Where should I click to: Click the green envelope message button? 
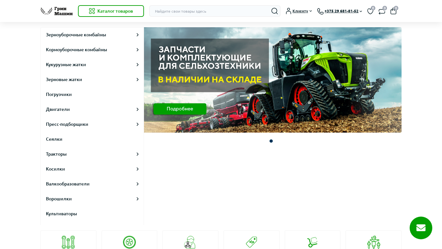click(421, 228)
